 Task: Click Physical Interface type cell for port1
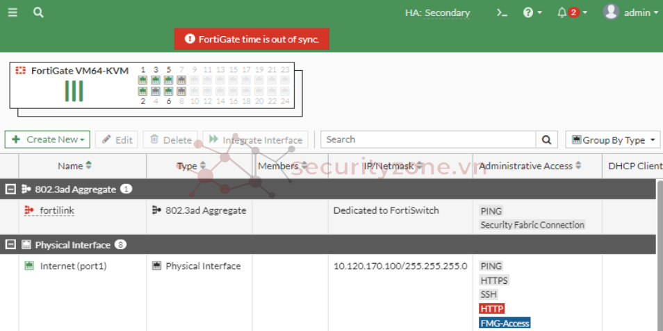click(197, 266)
